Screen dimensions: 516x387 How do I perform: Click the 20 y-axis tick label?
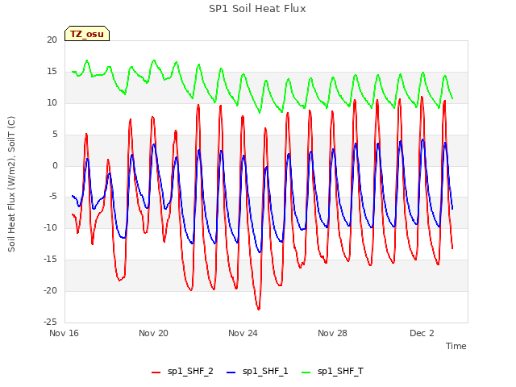click(52, 40)
